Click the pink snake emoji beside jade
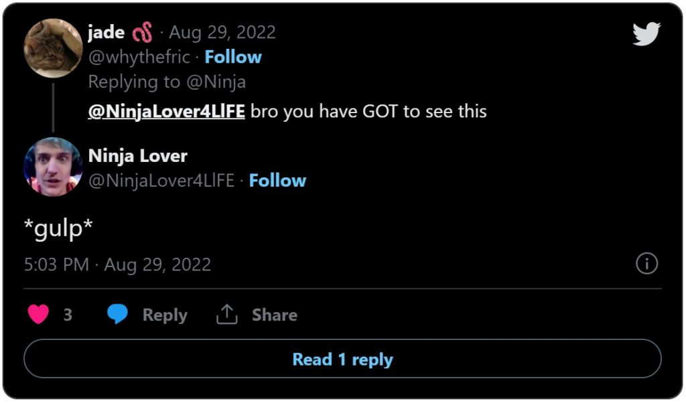686x403 pixels. pos(141,32)
